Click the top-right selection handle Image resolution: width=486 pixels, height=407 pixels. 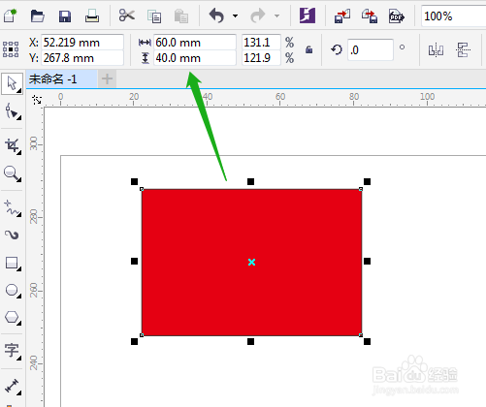(367, 182)
